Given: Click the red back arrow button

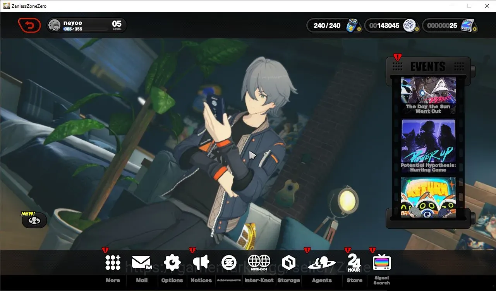Looking at the screenshot, I should pos(29,26).
